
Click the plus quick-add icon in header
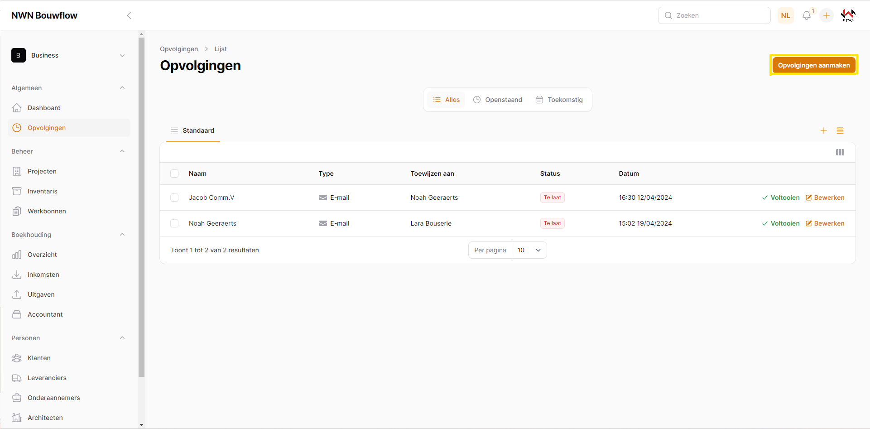click(x=827, y=15)
